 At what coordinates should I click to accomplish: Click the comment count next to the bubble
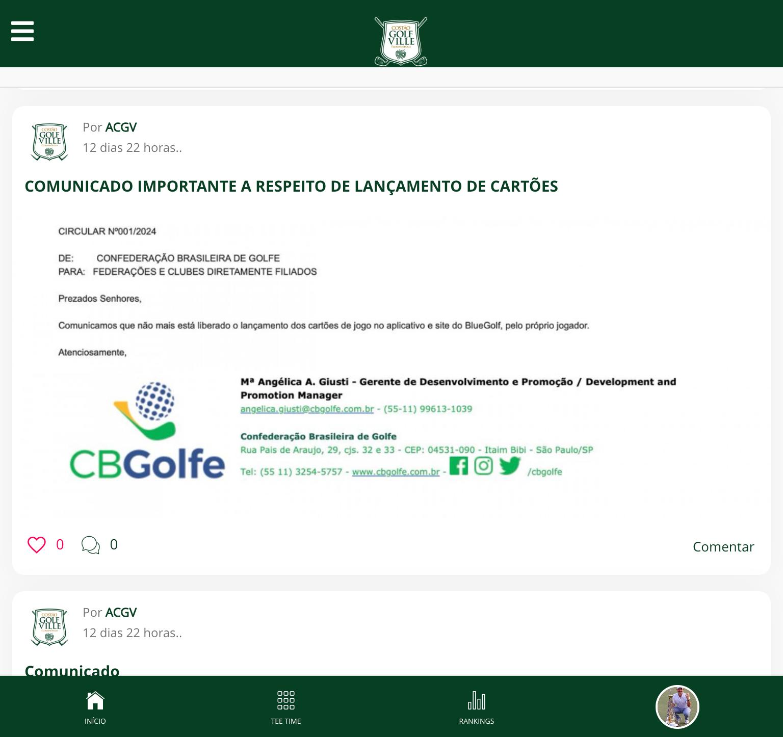(x=114, y=544)
